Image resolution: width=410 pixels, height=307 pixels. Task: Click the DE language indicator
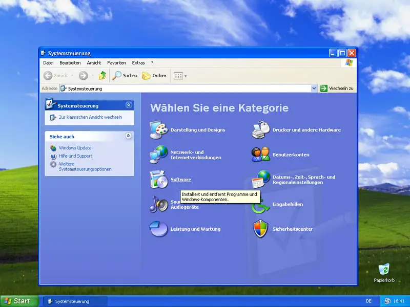[x=368, y=301]
